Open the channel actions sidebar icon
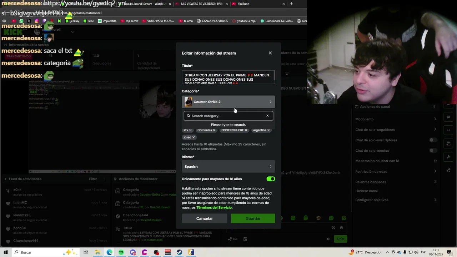Screen dimensions: 457x257 [x=448, y=143]
